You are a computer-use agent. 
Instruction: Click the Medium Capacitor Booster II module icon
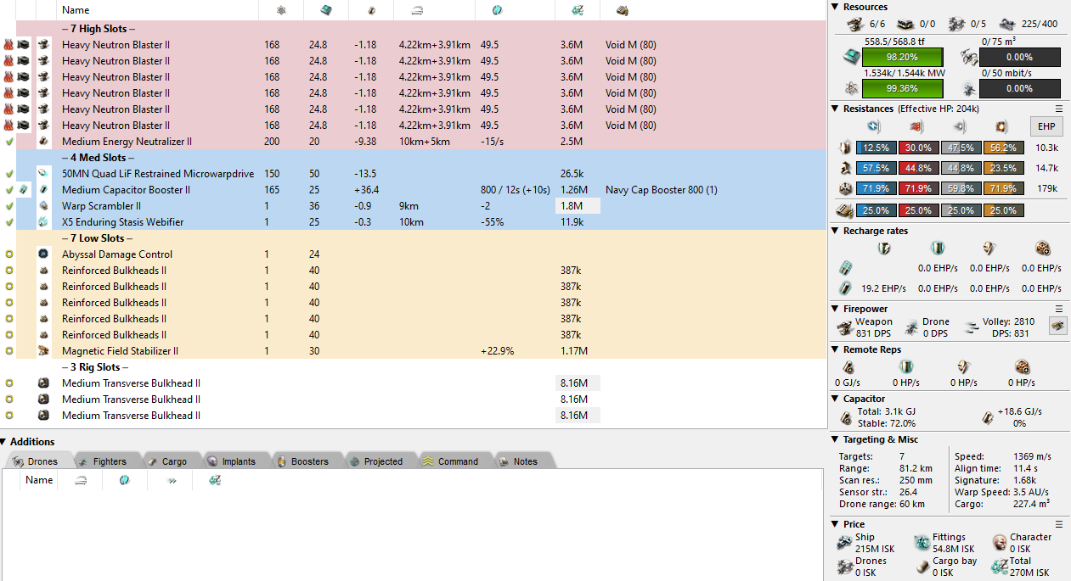pos(43,190)
